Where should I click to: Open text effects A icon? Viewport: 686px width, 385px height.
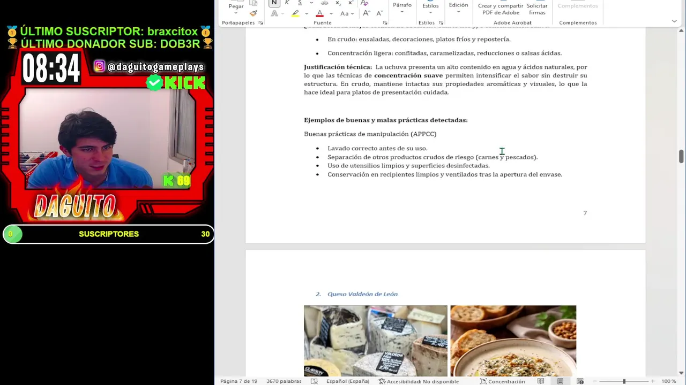274,13
